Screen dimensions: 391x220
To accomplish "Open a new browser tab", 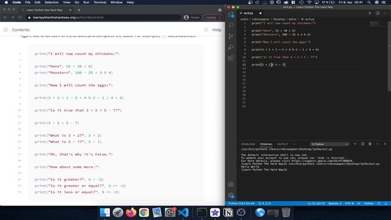I will [79, 10].
